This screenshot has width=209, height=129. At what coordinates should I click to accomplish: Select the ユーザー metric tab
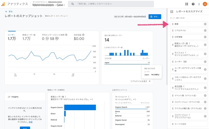(x=12, y=37)
